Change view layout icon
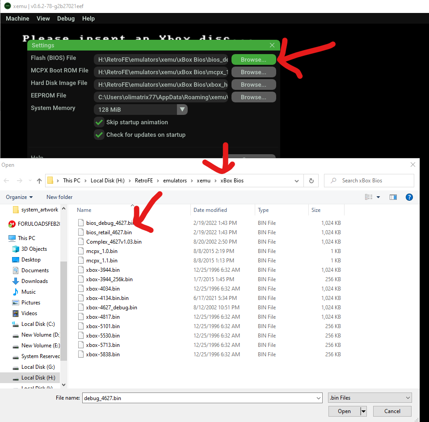429x422 pixels. tap(369, 197)
